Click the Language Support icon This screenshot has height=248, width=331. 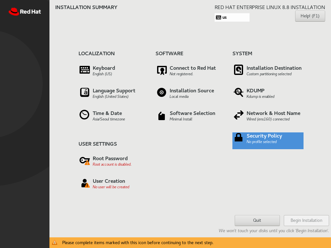coord(85,92)
